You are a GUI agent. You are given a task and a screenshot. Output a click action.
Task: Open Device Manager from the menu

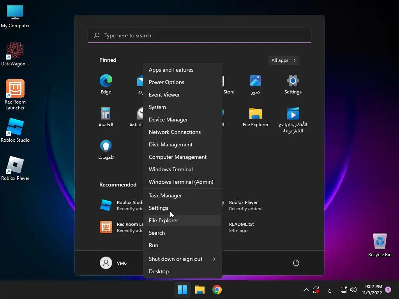coord(182,120)
